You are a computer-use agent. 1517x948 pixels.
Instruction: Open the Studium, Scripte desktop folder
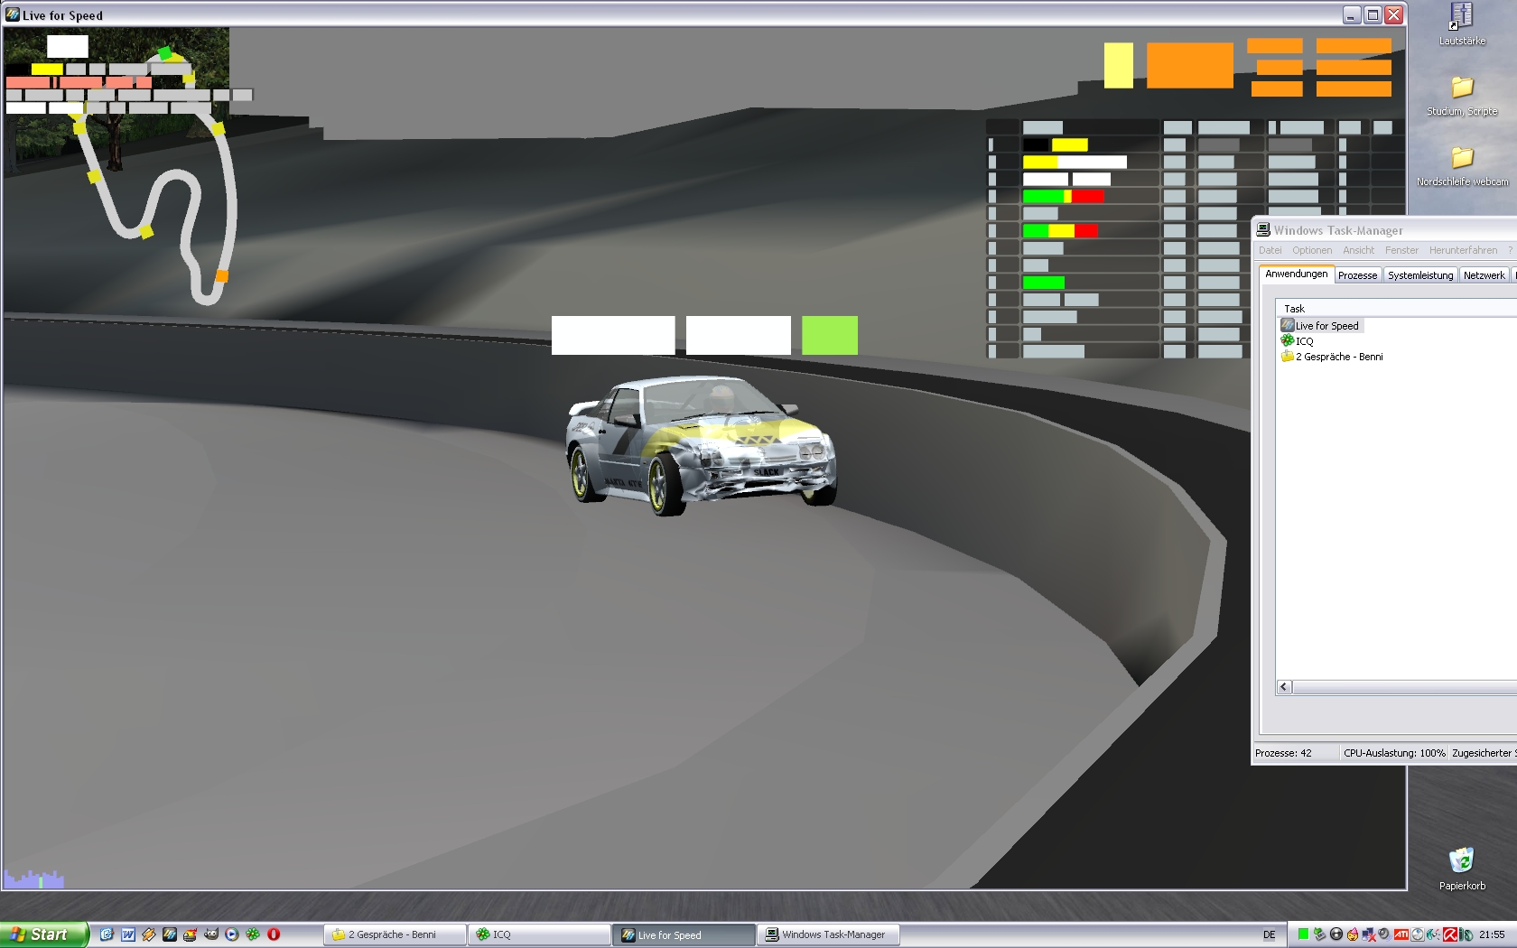click(1462, 96)
